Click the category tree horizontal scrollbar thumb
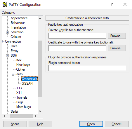132x129 pixels. [21, 116]
